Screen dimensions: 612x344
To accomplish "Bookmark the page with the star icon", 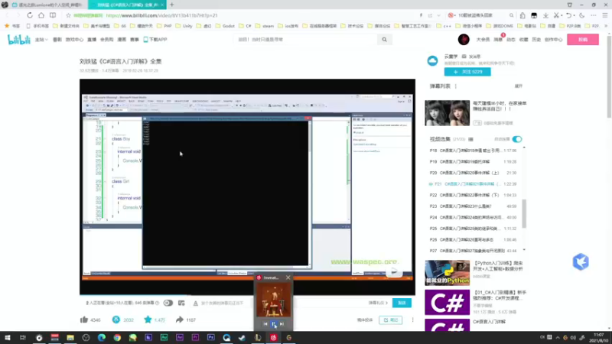I will click(x=68, y=15).
